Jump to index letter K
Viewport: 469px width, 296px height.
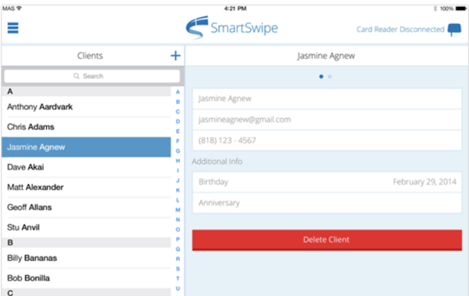[x=177, y=190]
